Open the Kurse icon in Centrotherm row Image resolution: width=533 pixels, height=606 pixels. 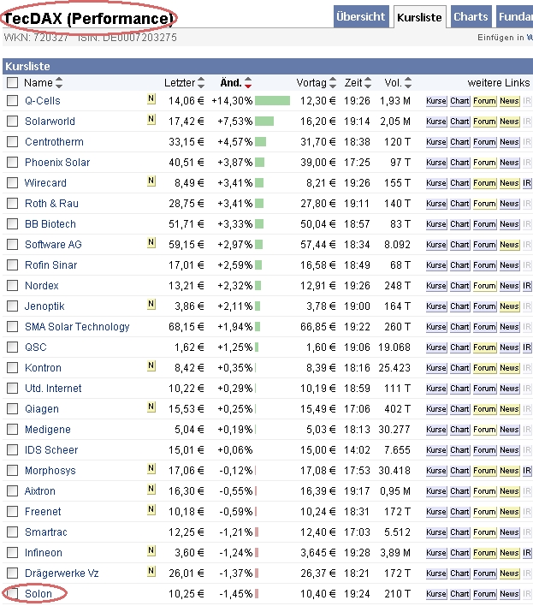436,141
